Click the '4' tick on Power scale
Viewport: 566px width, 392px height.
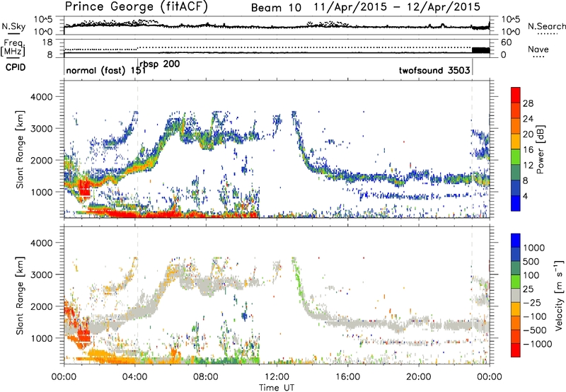tap(526, 196)
